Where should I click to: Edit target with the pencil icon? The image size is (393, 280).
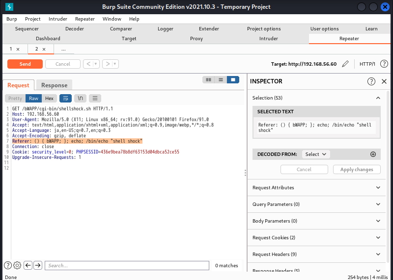(x=345, y=64)
